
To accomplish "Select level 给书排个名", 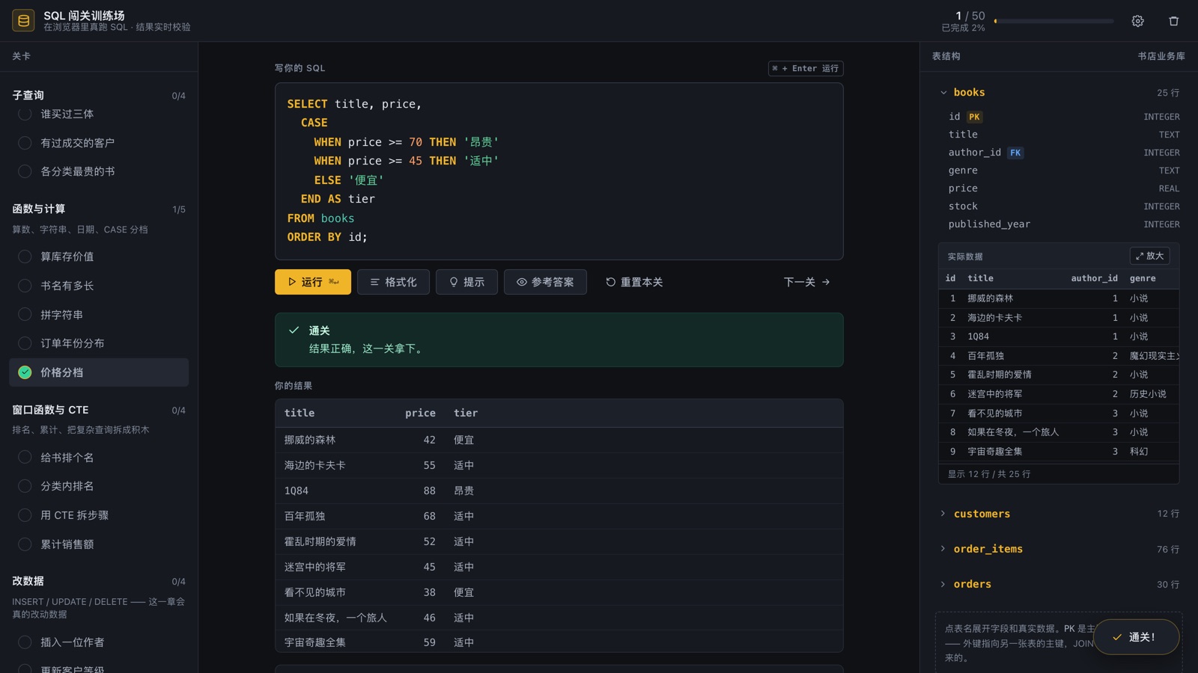I will click(99, 458).
